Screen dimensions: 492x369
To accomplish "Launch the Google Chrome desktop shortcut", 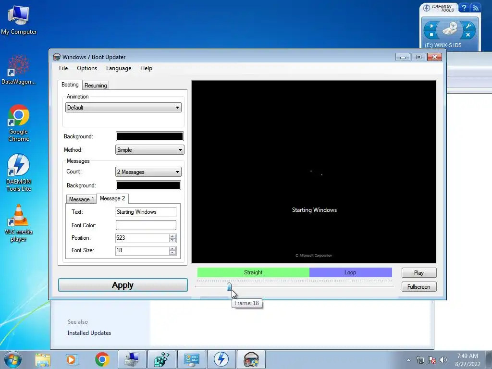I will 19,123.
